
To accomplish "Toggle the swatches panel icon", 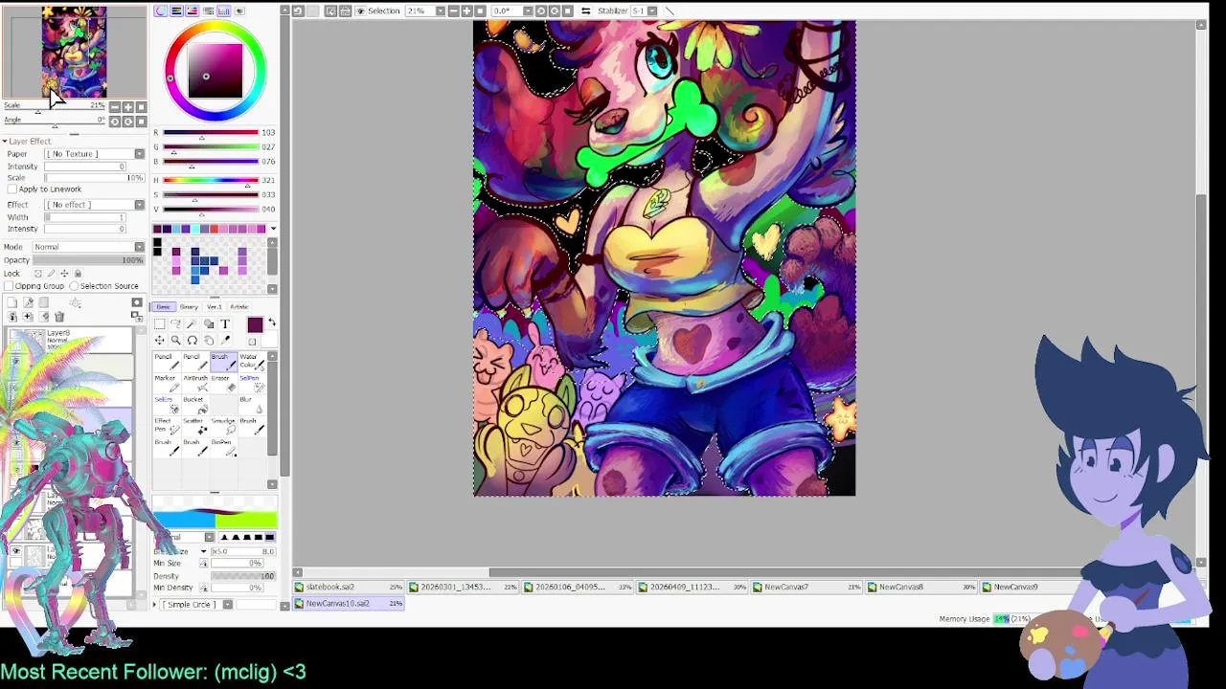I will point(224,11).
